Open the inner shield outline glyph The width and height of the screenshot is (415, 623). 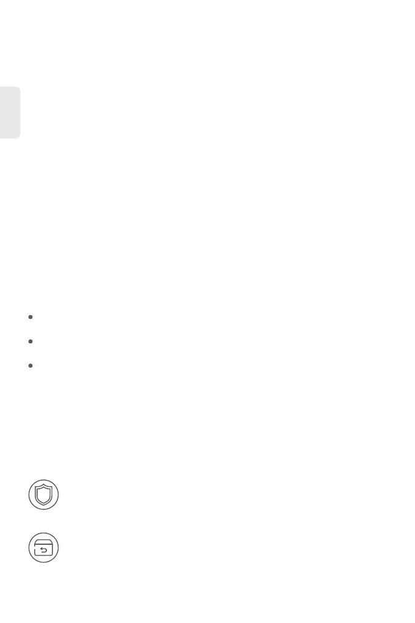click(x=44, y=495)
